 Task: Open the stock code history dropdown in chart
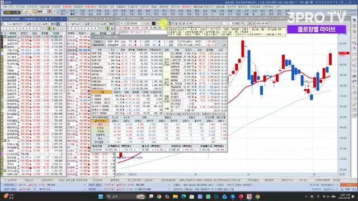pos(142,23)
